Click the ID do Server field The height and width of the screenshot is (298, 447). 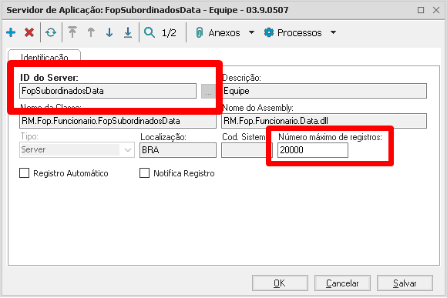[108, 91]
